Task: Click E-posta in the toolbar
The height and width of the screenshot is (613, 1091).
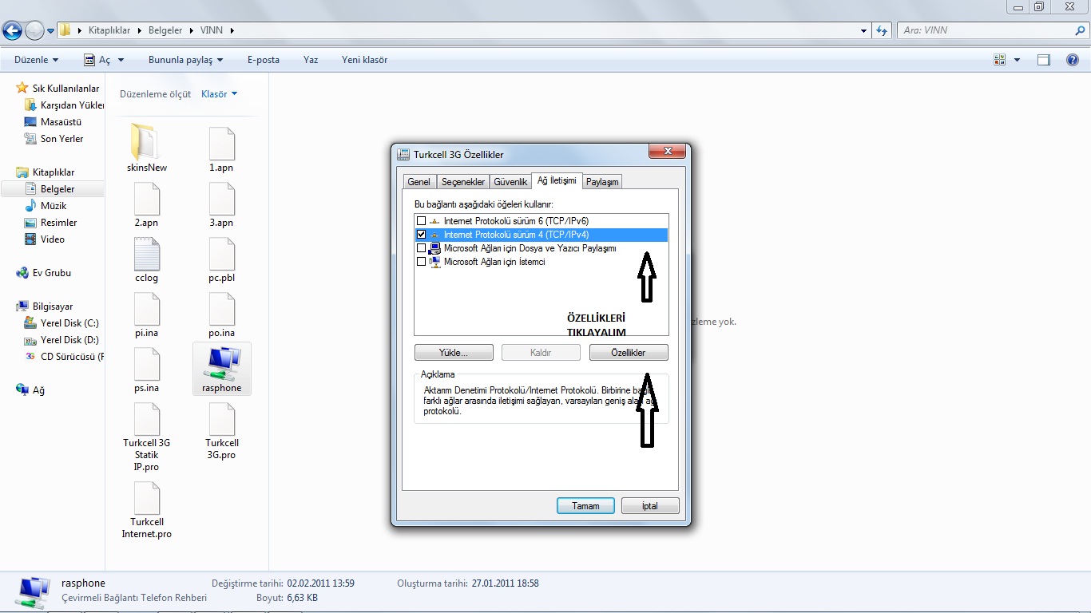Action: click(264, 60)
